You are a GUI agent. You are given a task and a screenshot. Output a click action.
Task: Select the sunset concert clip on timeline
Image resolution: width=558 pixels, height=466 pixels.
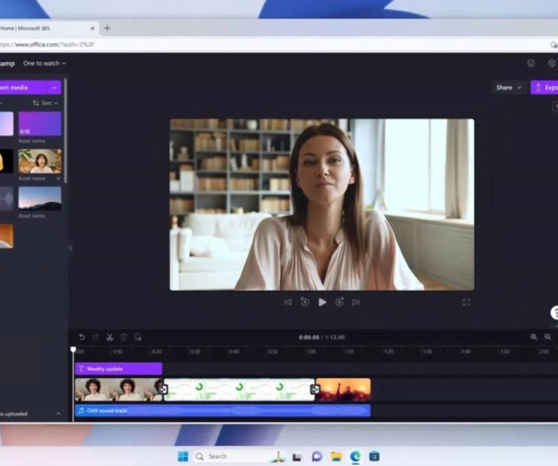click(x=344, y=390)
